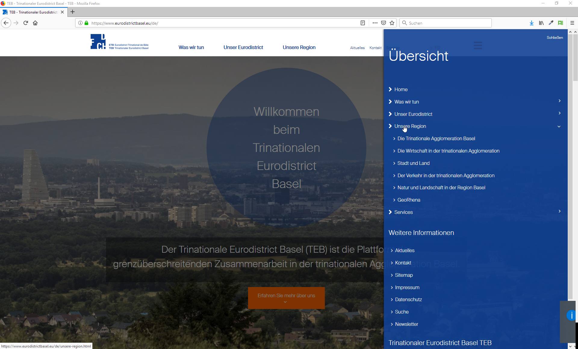This screenshot has height=349, width=578.
Task: Open GeoRhena in the overview menu
Action: tap(409, 200)
